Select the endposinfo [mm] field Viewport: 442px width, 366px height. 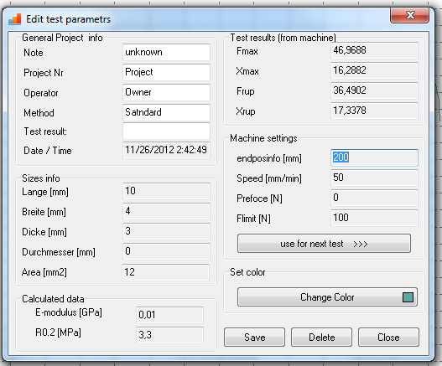coord(374,157)
